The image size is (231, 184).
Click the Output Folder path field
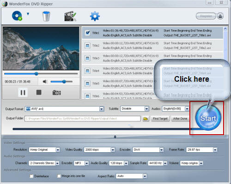(83, 119)
